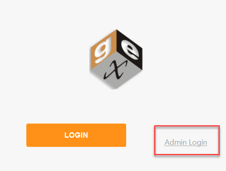226x171 pixels.
Task: Click the white letter e in logo
Action: [130, 50]
